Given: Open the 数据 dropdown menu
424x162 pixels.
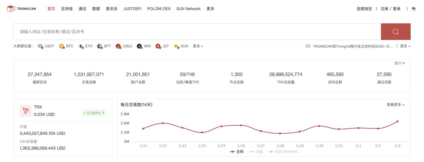Looking at the screenshot, I should click(96, 9).
